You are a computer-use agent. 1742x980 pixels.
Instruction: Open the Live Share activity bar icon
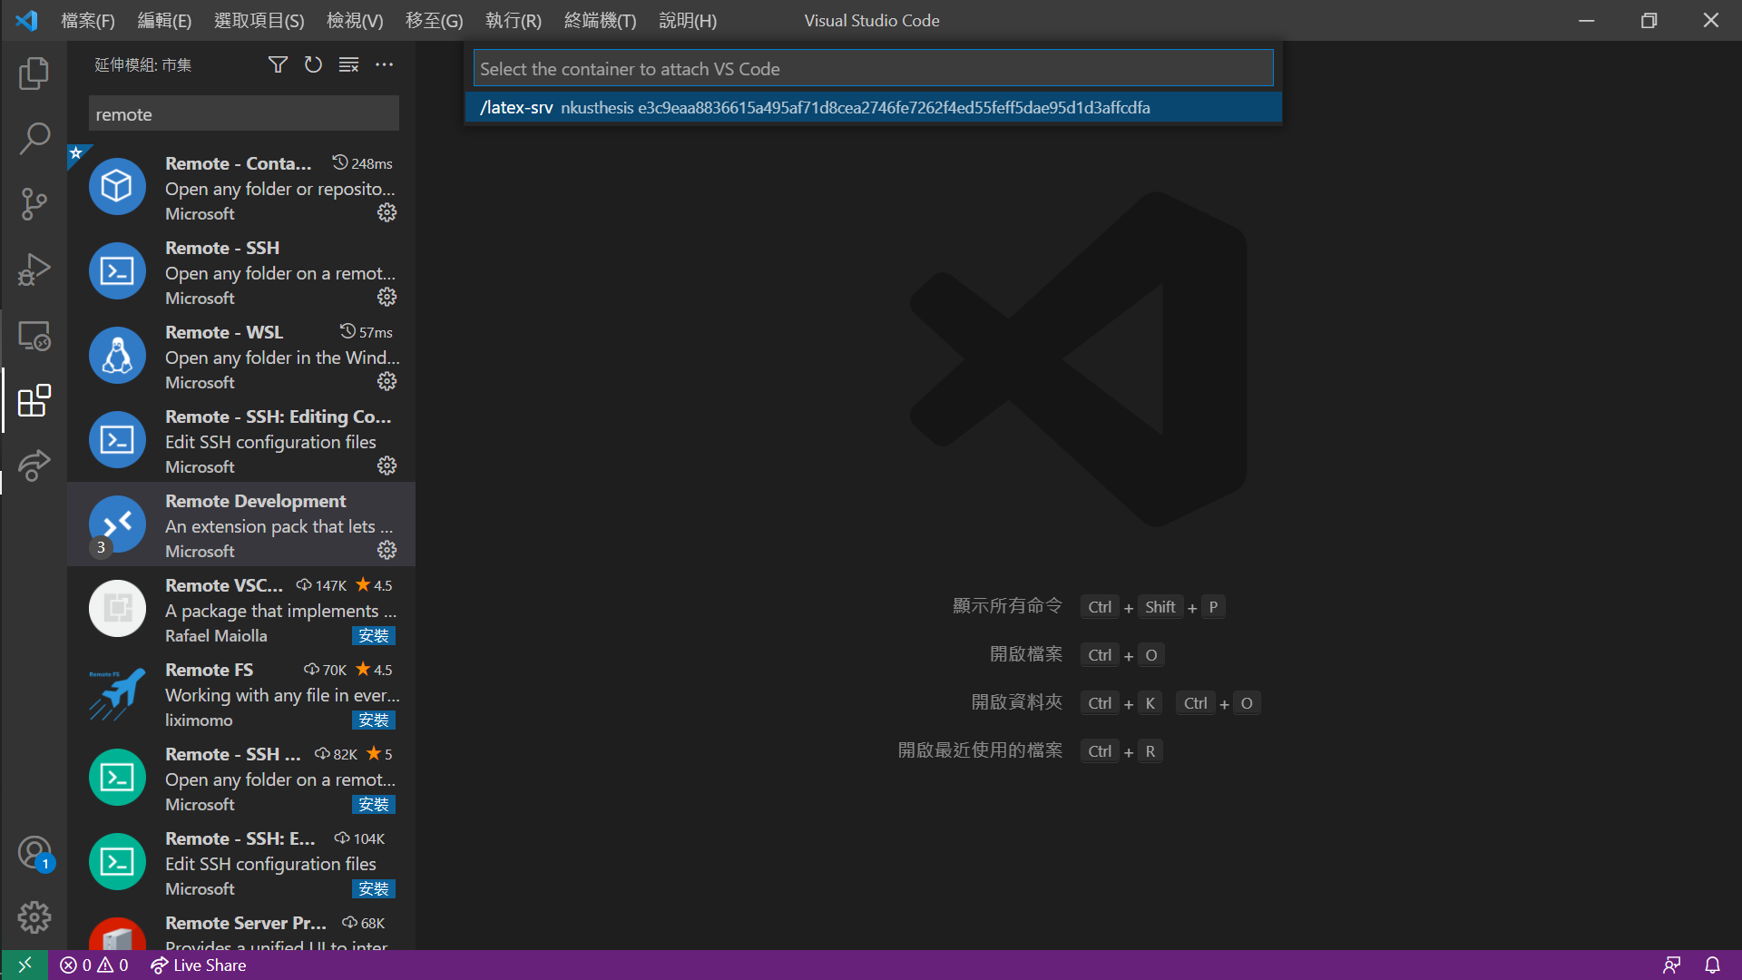pos(34,465)
